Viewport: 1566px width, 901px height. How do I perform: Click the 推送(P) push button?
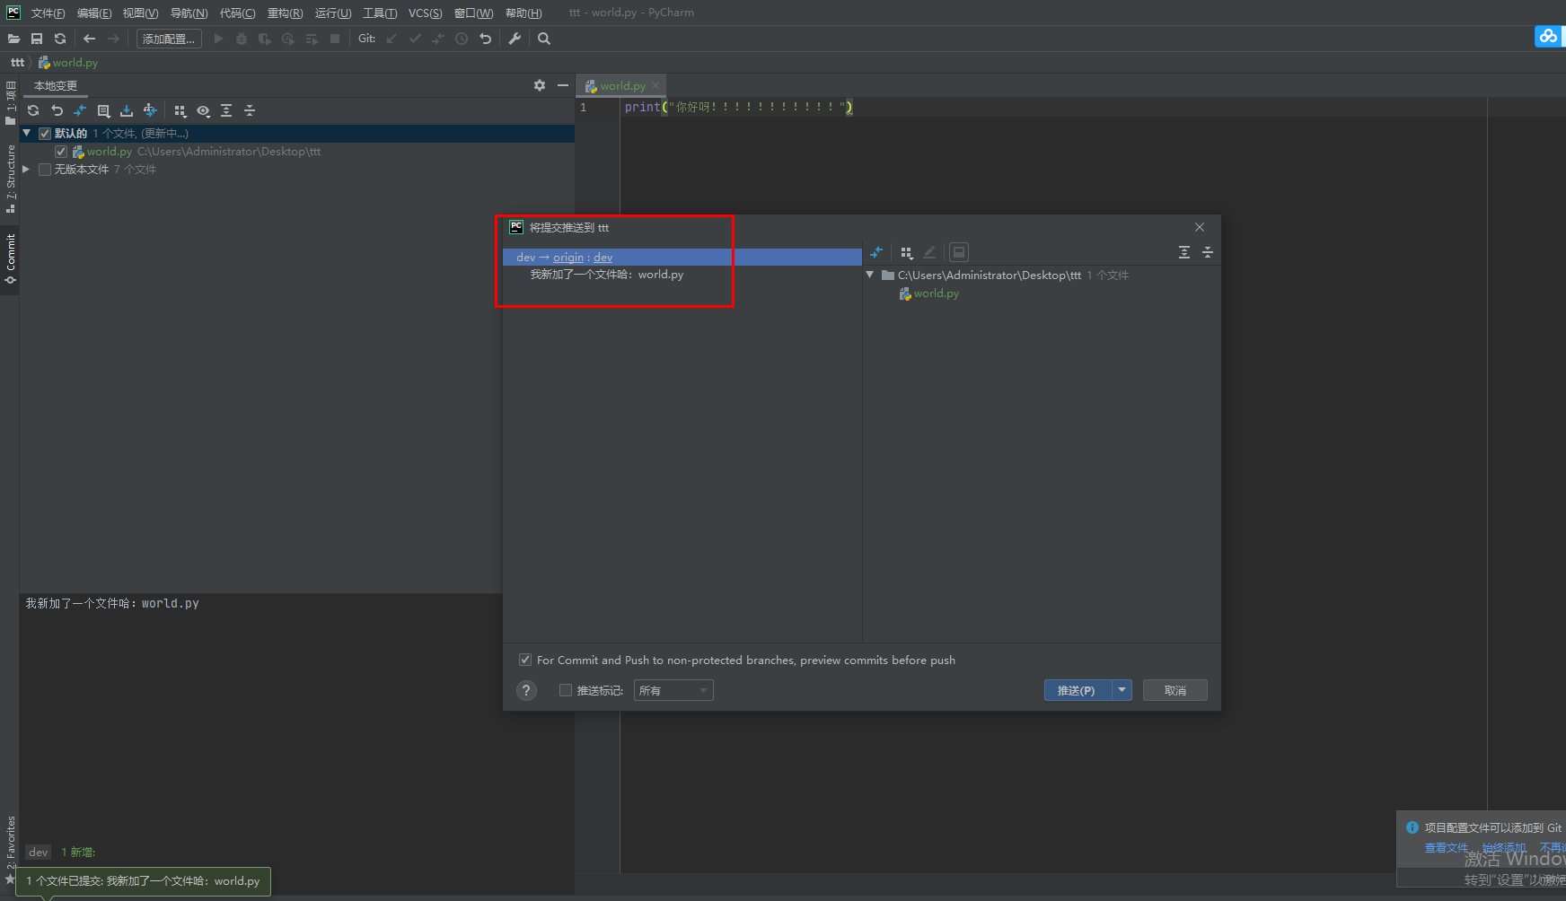pyautogui.click(x=1078, y=690)
